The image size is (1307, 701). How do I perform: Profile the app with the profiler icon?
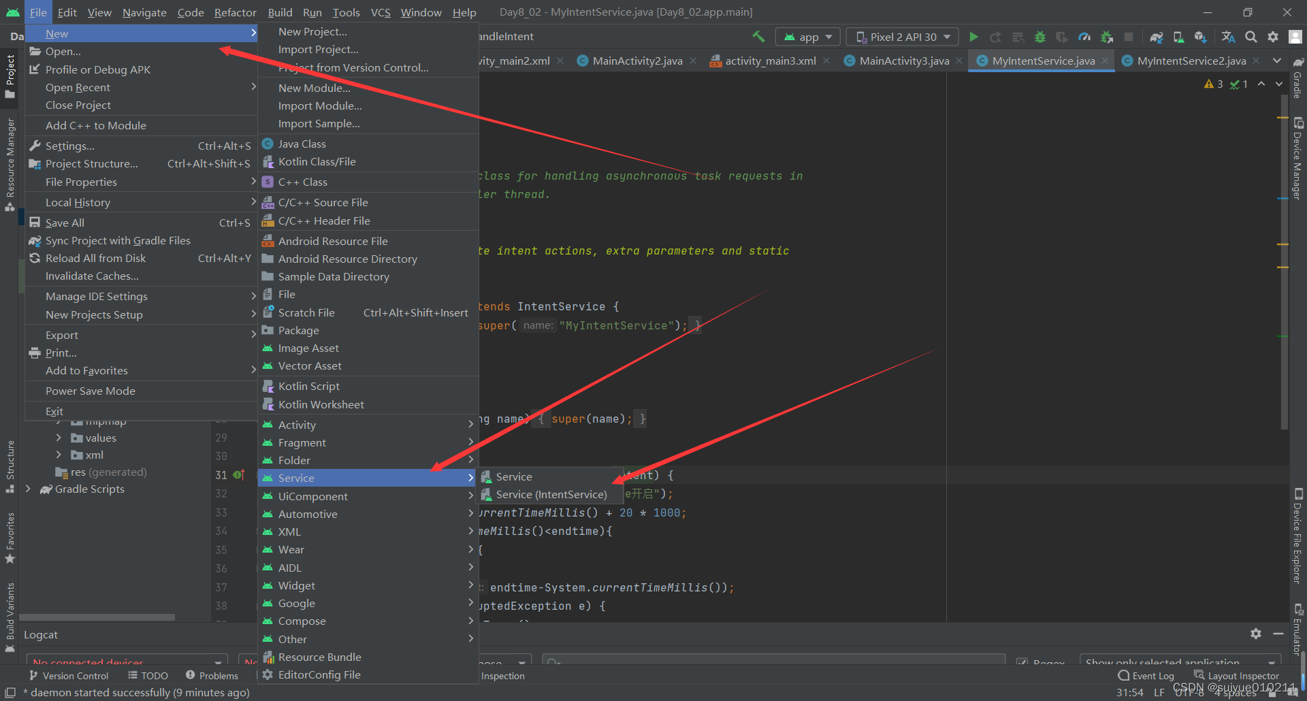coord(1085,37)
